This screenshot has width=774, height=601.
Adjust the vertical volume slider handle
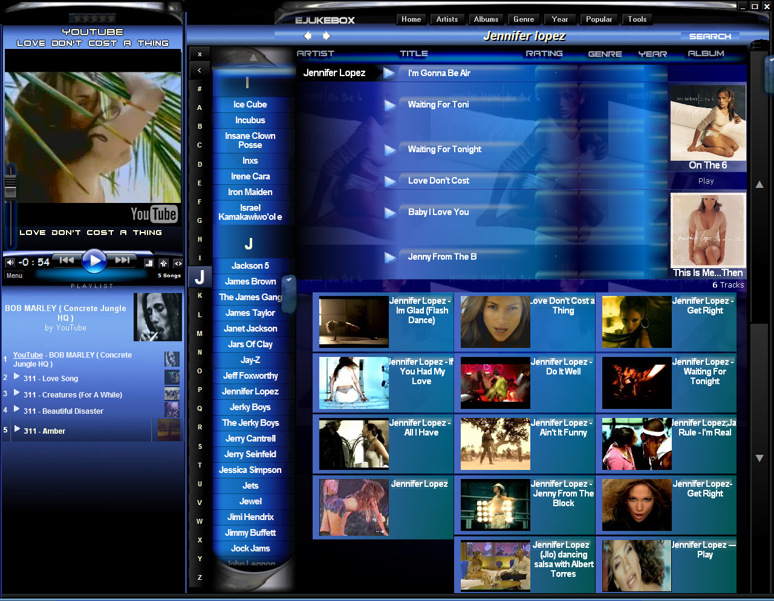coord(10,186)
